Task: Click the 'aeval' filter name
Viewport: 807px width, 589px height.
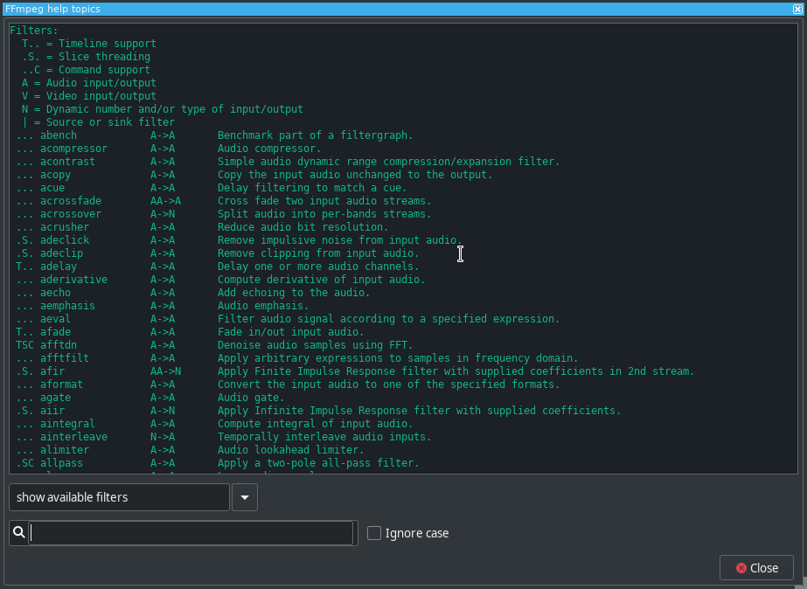Action: tap(56, 319)
